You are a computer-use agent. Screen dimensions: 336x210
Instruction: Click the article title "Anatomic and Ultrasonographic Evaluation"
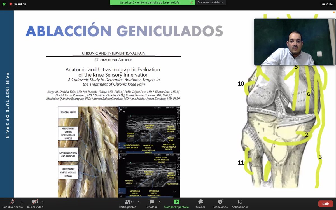pyautogui.click(x=113, y=69)
